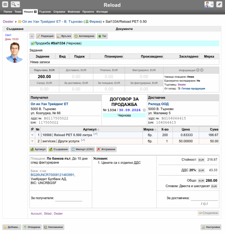Sort table by Артикул column
Viewport: 225px width, 233px height.
[x=91, y=129]
